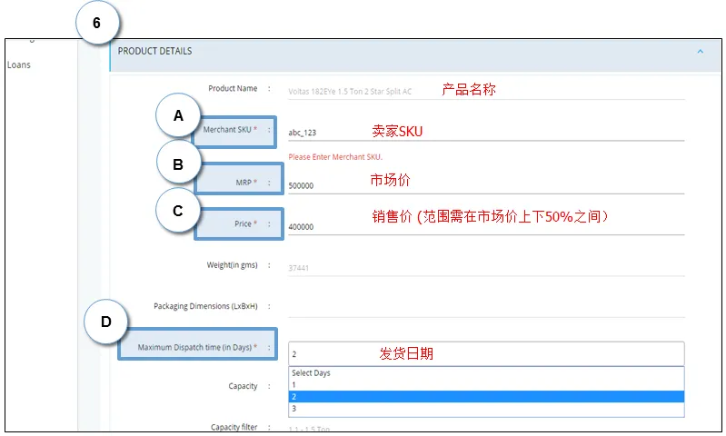Edit the Price field 400000
The image size is (726, 436).
point(486,226)
